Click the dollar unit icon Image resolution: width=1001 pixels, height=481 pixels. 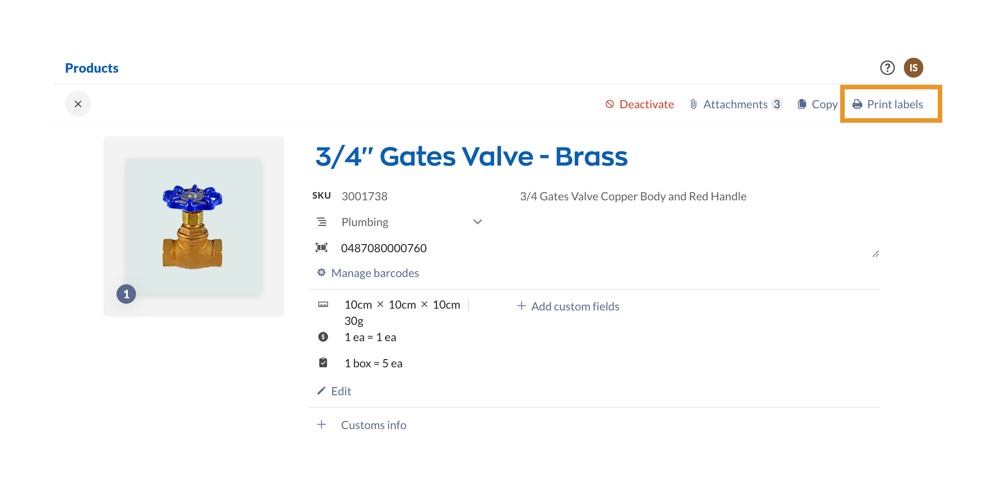coord(323,337)
